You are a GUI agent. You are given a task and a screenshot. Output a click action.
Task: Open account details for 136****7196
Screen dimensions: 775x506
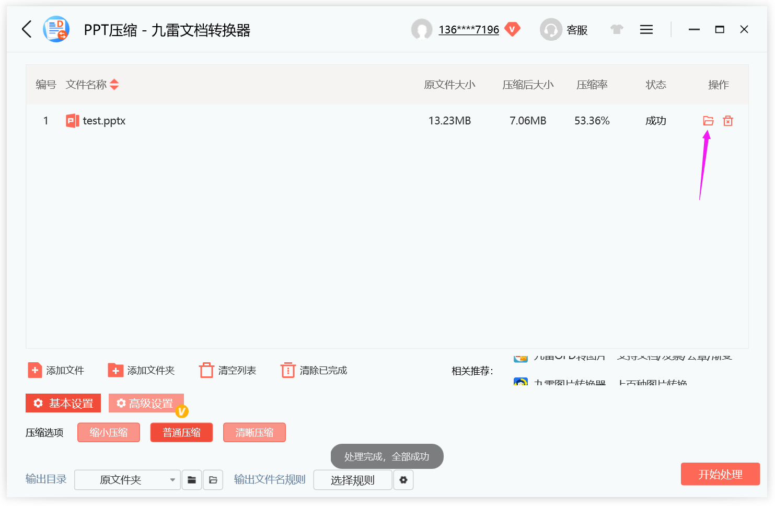tap(468, 30)
